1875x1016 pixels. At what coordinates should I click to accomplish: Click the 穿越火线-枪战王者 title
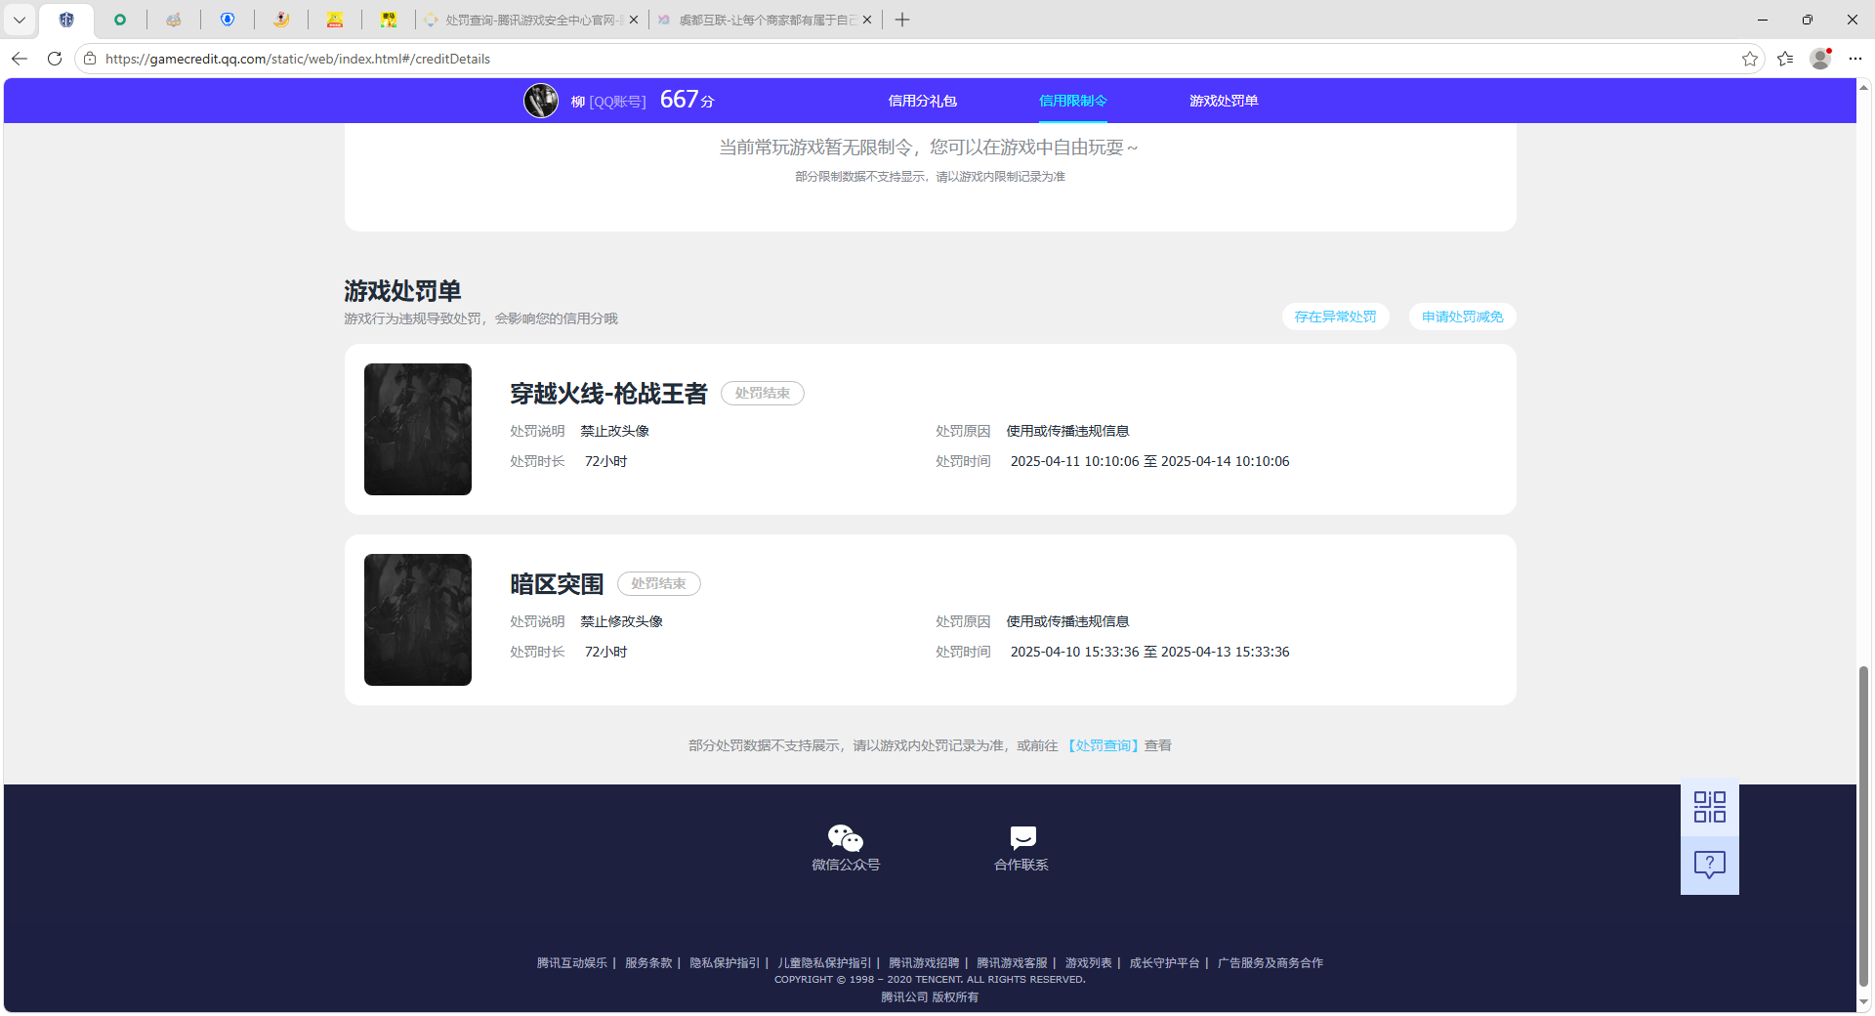[608, 393]
